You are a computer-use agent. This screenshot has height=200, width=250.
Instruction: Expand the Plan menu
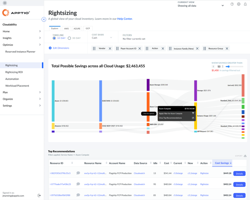point(40,92)
